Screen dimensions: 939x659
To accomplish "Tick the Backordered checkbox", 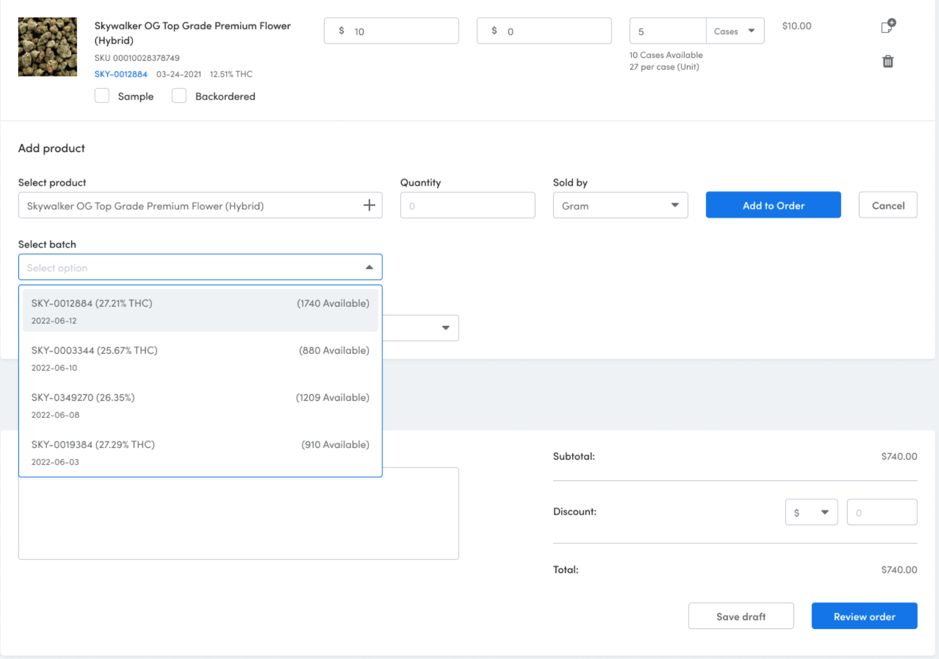I will pos(179,95).
